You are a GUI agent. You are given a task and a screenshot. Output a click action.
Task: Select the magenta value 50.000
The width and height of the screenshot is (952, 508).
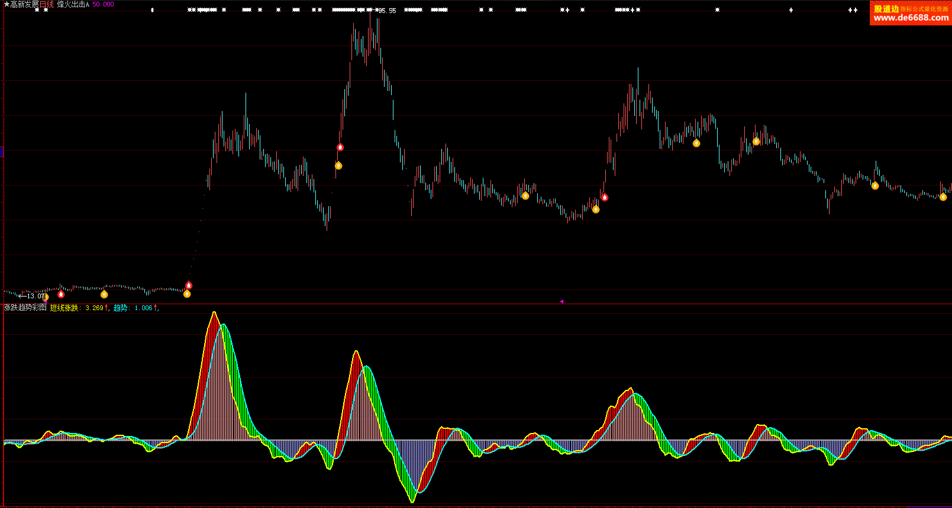pyautogui.click(x=103, y=4)
